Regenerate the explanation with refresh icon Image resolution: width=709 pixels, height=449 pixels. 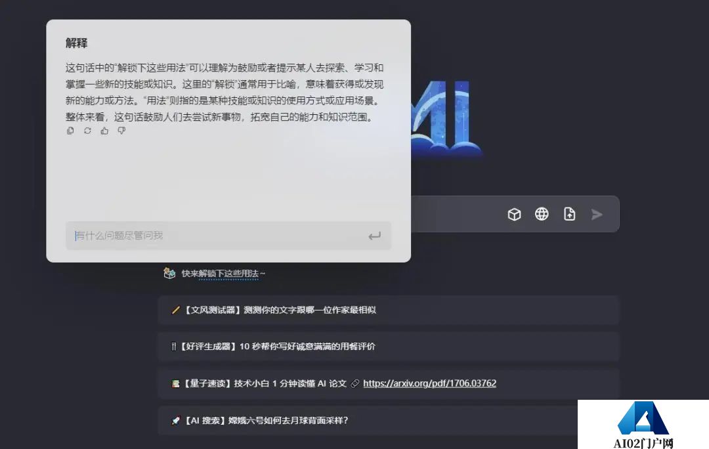(87, 131)
